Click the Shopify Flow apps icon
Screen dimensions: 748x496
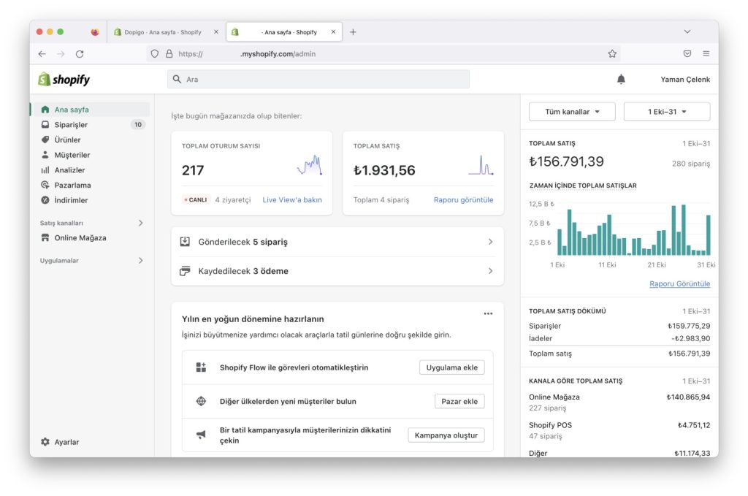coord(202,367)
